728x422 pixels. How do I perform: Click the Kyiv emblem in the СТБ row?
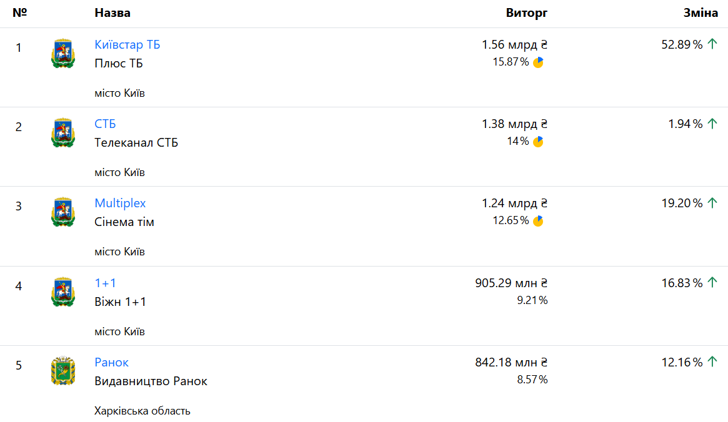63,132
